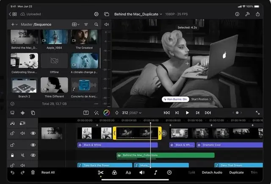Screen dimensions: 271x184
Task: Open the share export icon
Action: [258, 14]
